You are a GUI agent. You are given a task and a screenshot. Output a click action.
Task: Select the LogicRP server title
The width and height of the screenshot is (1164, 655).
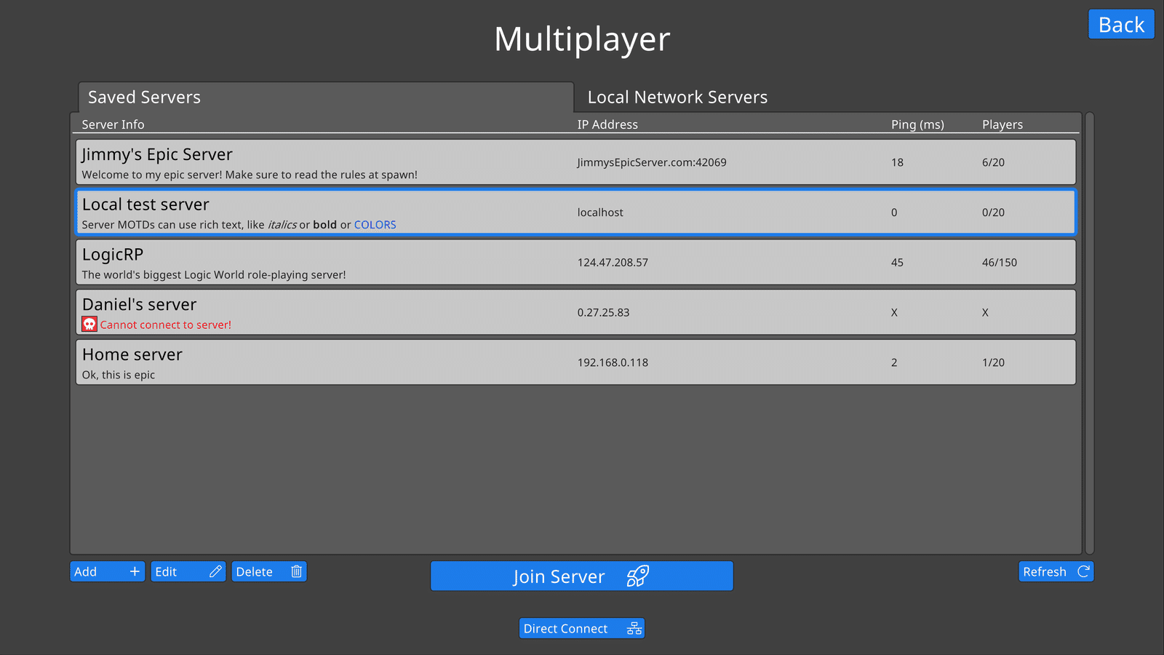(113, 255)
